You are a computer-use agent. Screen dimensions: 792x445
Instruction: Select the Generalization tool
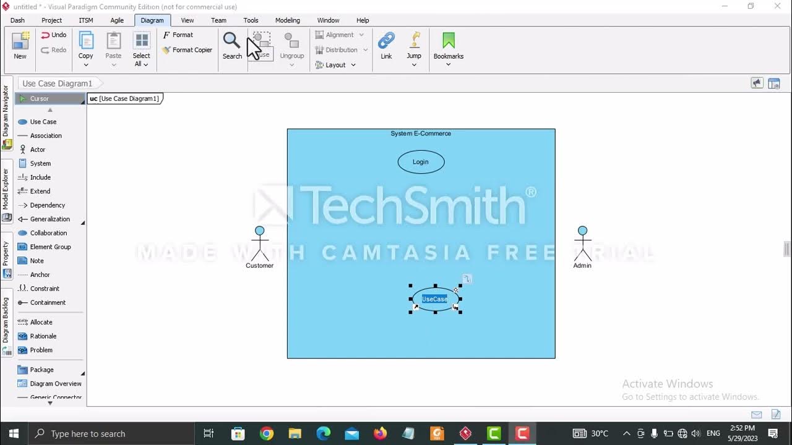point(50,219)
